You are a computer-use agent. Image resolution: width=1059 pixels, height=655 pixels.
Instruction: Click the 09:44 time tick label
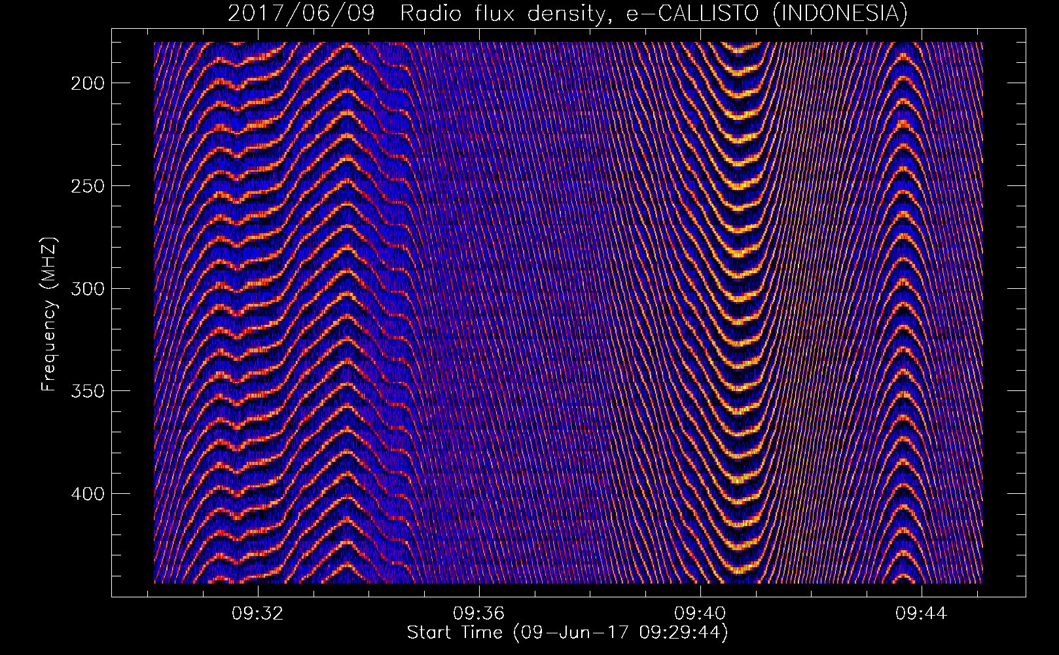922,613
